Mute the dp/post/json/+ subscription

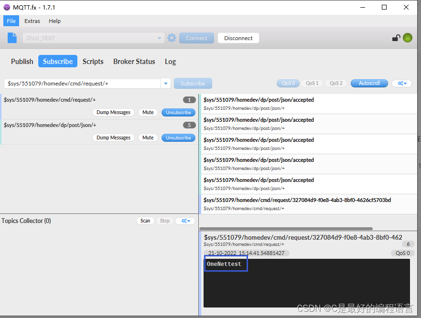tap(148, 138)
